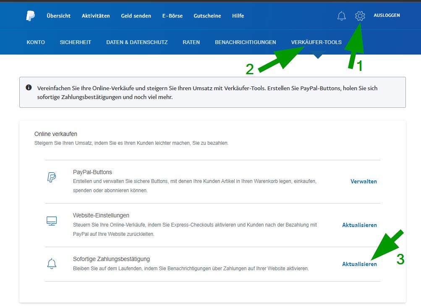Click the Sofortige Zahlungsbestätigung bell icon

pyautogui.click(x=52, y=264)
